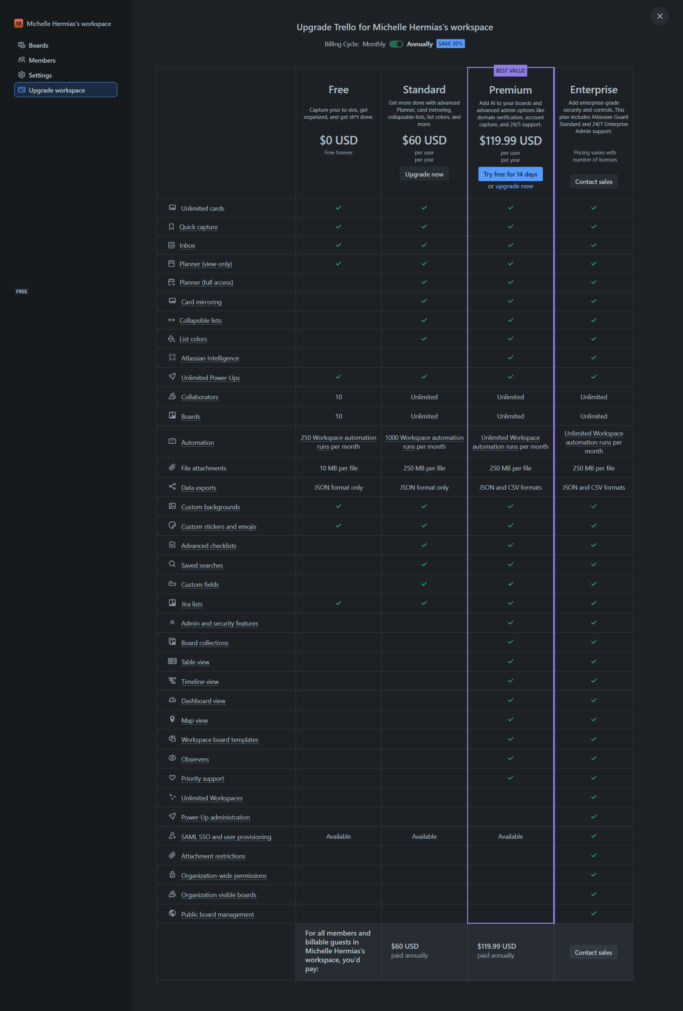Open the Board collections link

(205, 643)
